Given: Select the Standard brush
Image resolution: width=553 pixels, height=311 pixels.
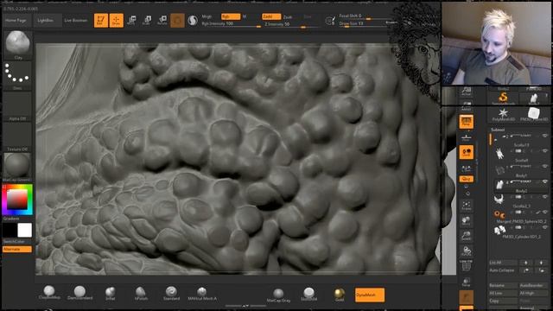Looking at the screenshot, I should click(x=171, y=293).
